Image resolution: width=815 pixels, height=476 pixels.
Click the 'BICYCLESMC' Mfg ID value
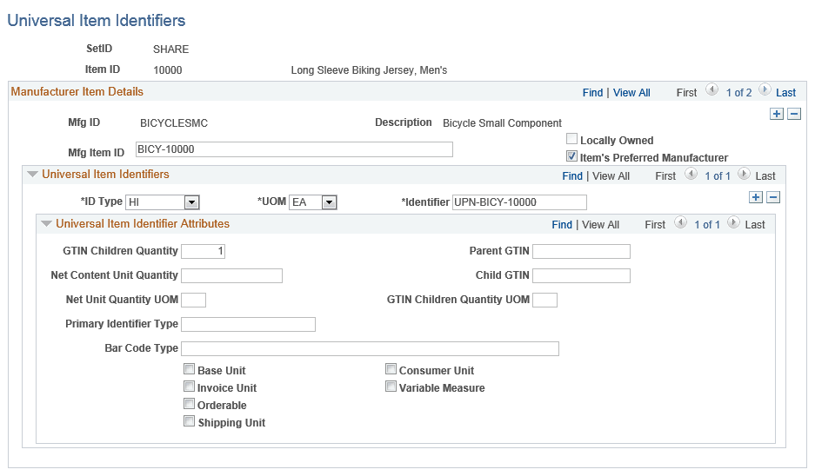pos(174,123)
